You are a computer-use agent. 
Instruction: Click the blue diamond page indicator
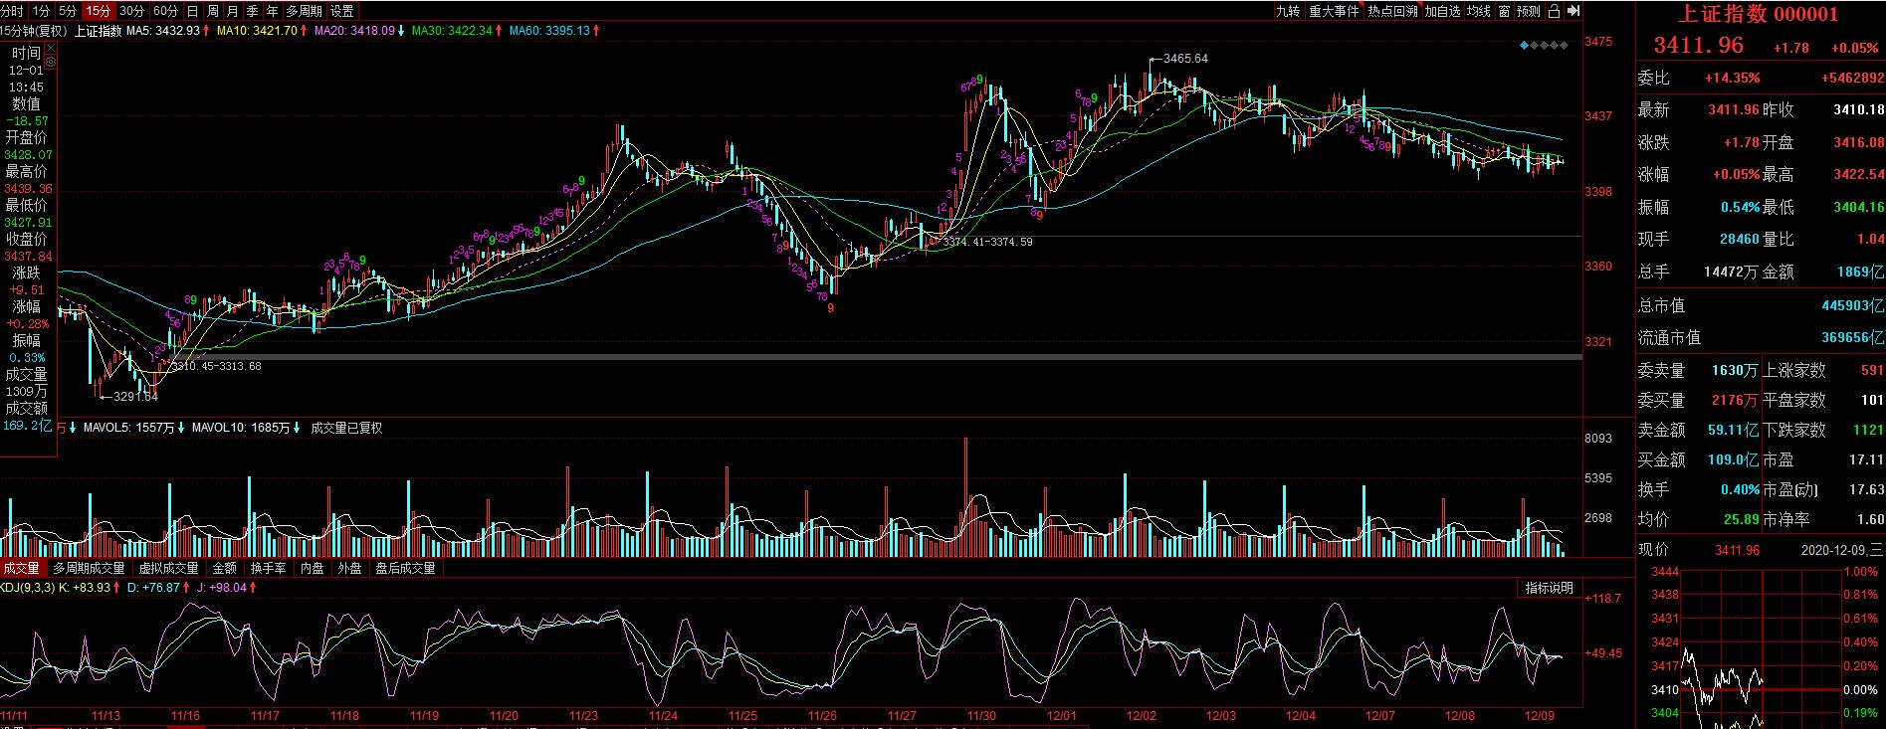click(1524, 45)
